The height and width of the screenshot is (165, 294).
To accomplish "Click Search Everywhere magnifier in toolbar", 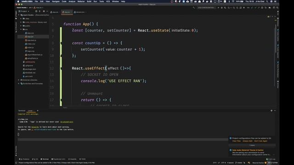I will (x=277, y=8).
